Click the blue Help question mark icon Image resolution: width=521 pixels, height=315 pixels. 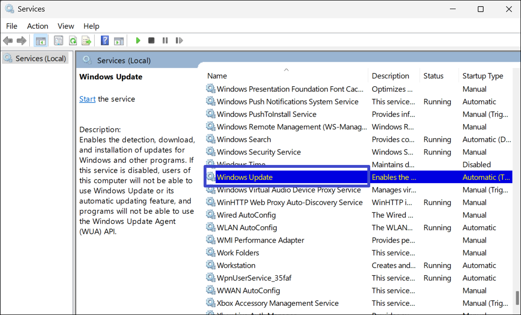pyautogui.click(x=105, y=41)
